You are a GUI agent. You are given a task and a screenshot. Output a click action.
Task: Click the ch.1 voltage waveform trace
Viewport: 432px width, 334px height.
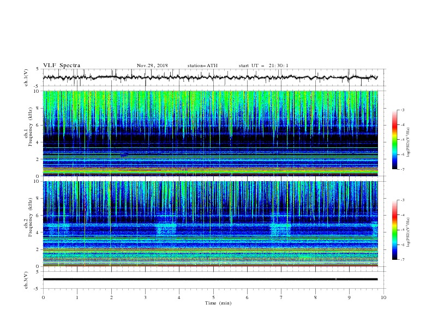tap(210, 77)
